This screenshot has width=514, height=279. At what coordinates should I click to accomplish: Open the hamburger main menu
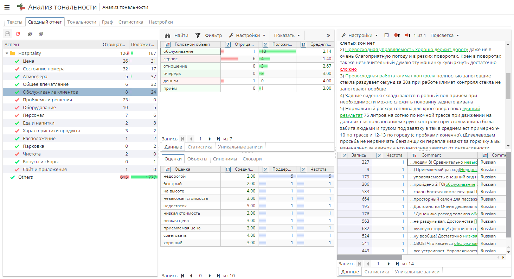click(7, 7)
